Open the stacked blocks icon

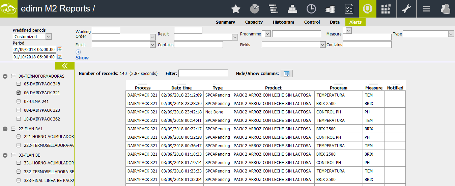point(292,9)
